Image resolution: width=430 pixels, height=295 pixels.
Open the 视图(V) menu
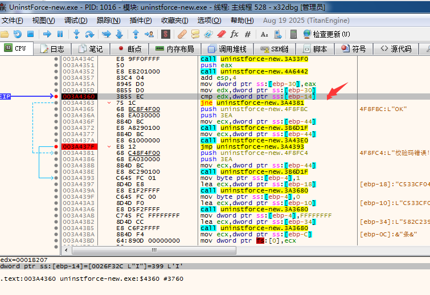[x=44, y=21]
